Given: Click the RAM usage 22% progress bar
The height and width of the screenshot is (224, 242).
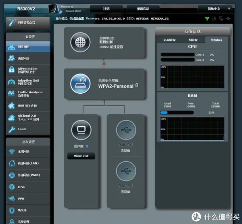Looking at the screenshot, I should tap(177, 113).
